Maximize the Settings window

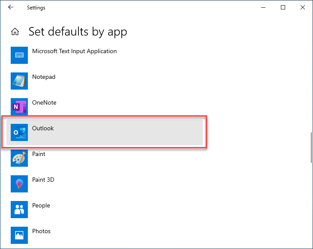coord(283,7)
